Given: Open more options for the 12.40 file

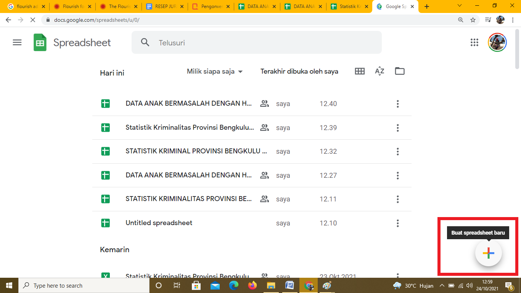Looking at the screenshot, I should (x=397, y=104).
